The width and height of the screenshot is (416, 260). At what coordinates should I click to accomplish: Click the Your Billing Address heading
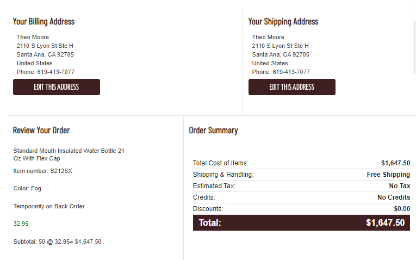[44, 22]
